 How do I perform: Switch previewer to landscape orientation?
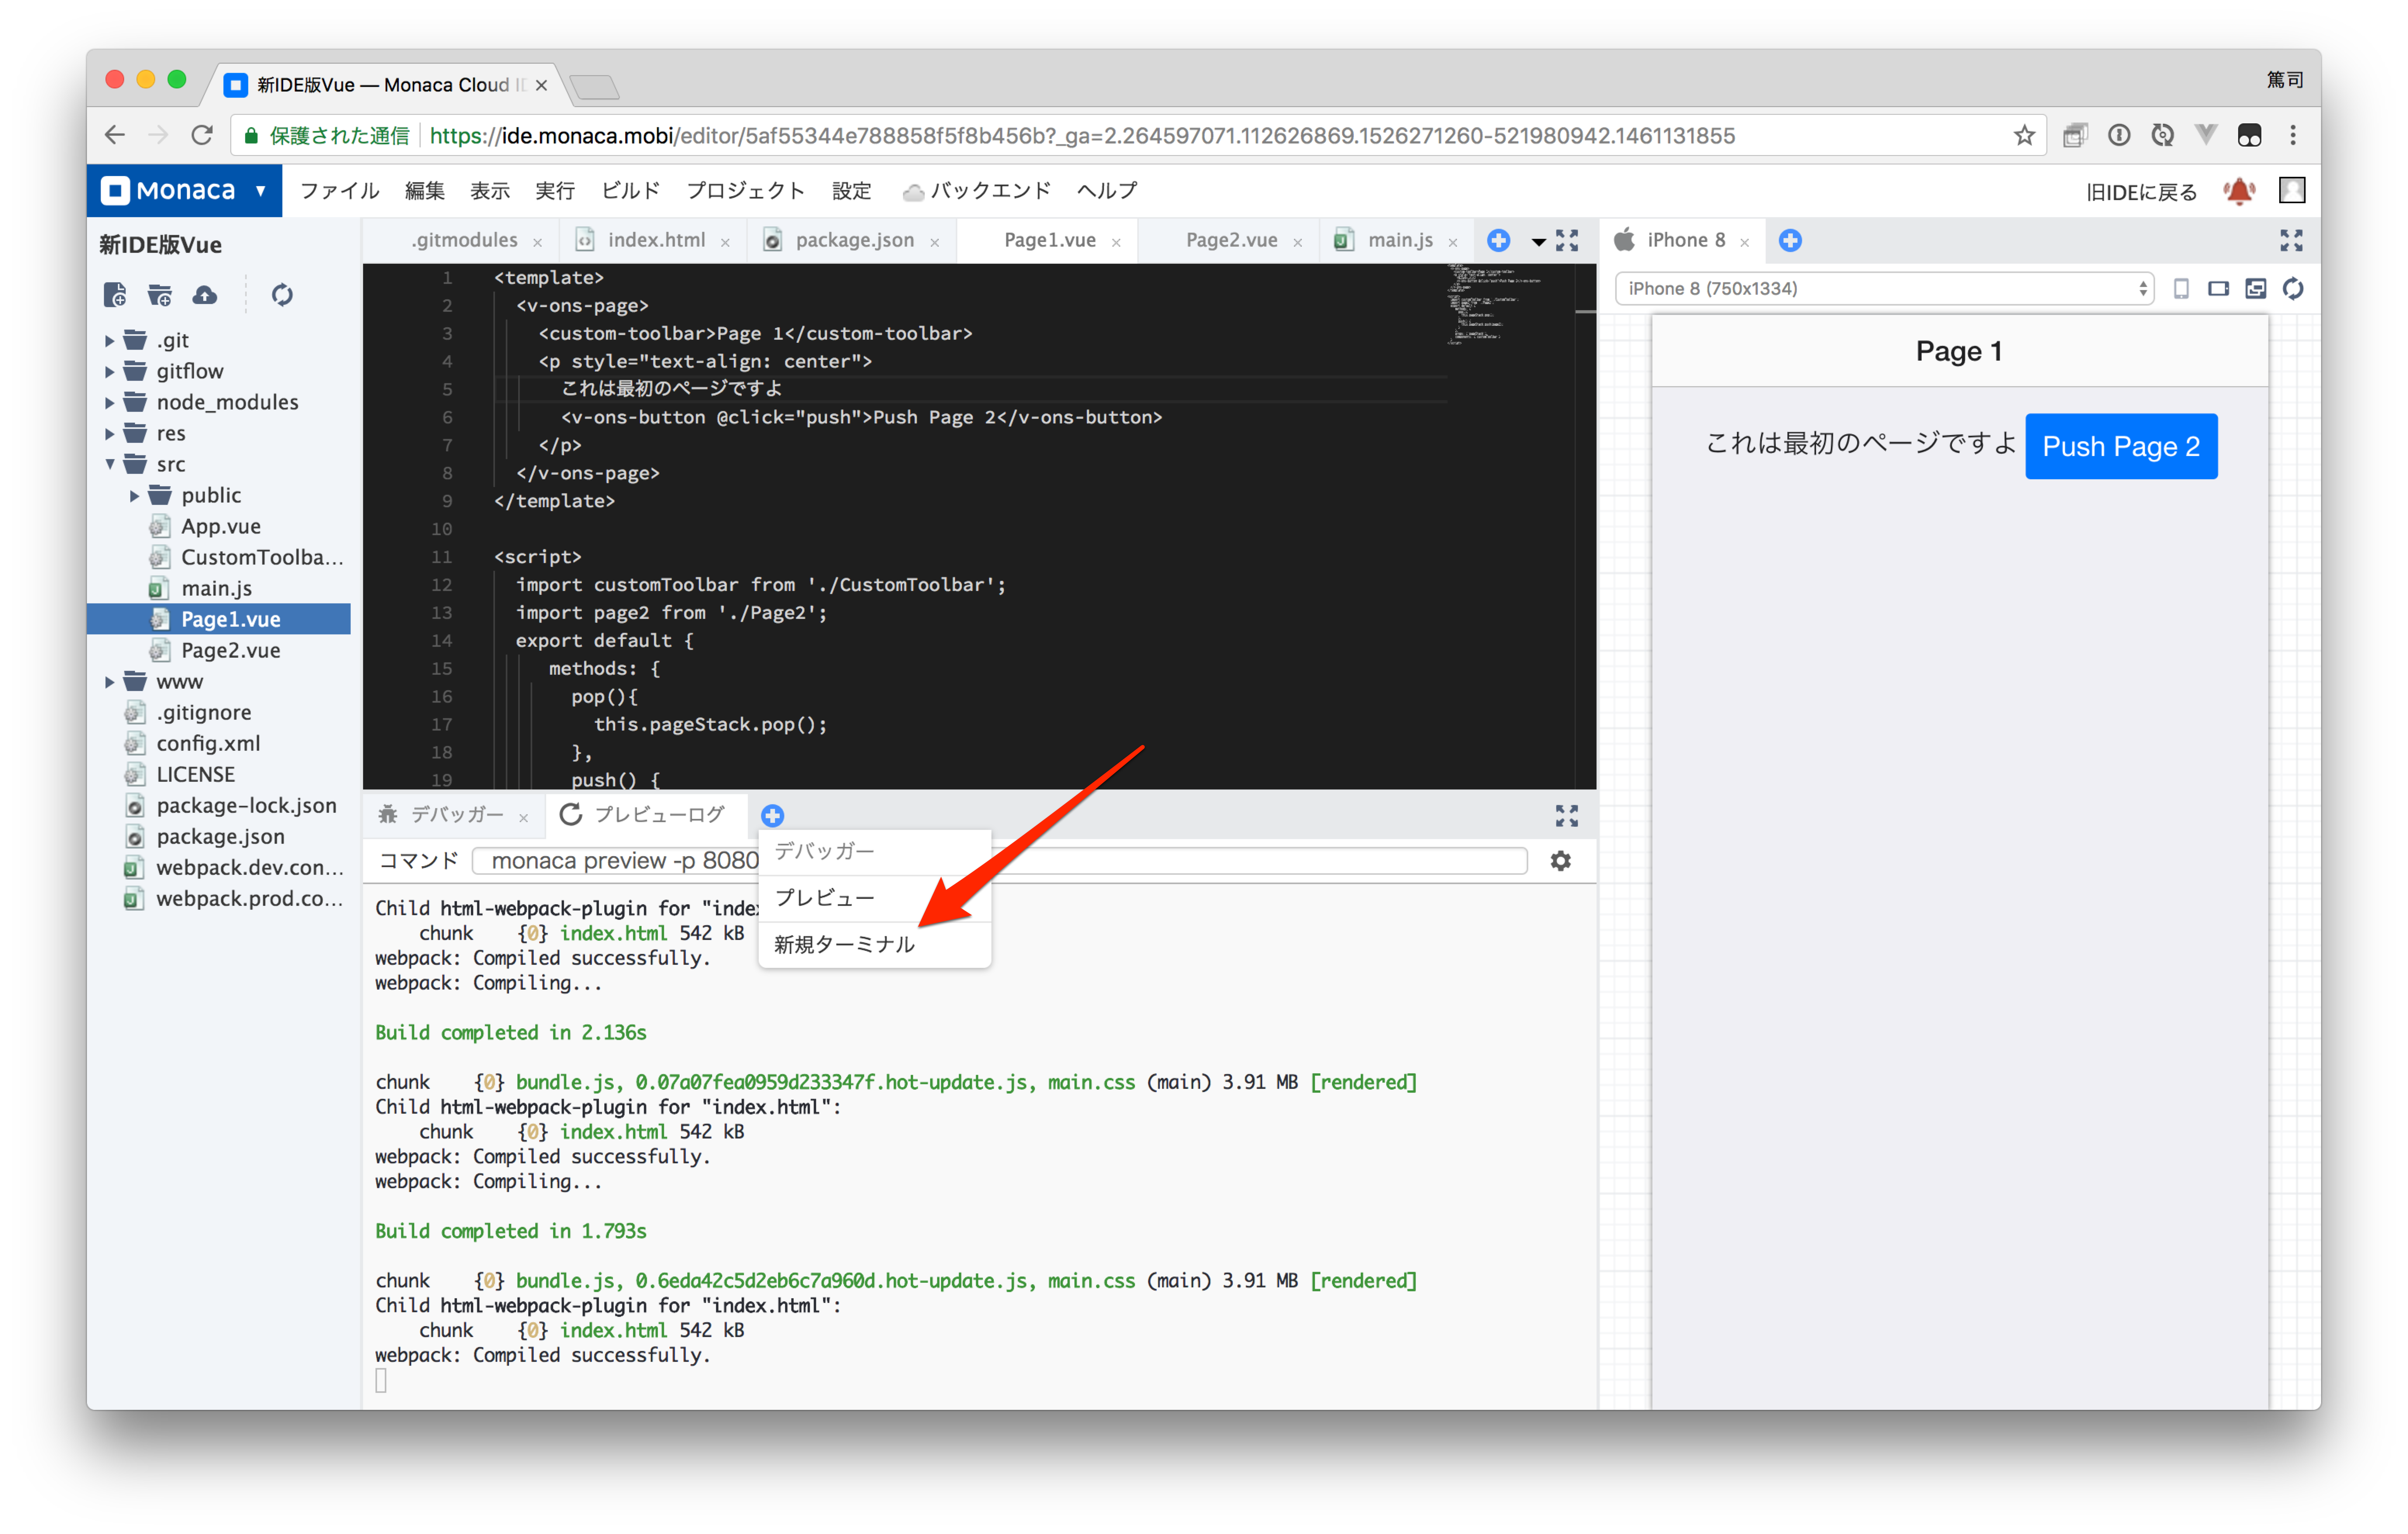tap(2218, 289)
